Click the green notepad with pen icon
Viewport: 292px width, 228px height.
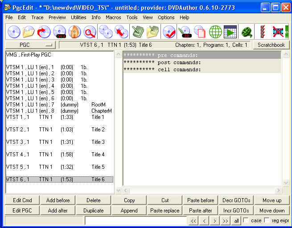138,32
